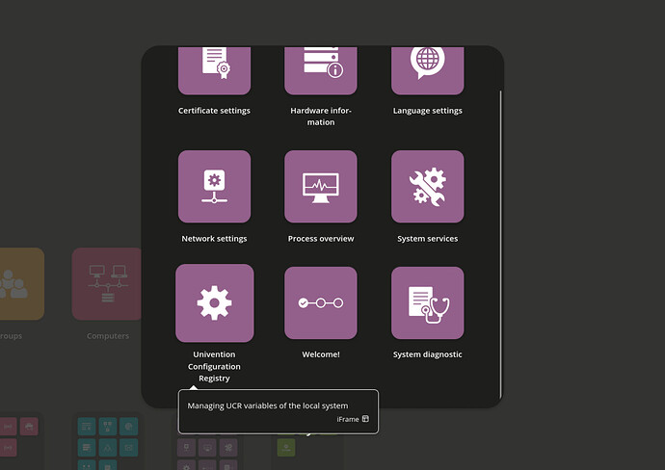Open the System services tile

click(x=428, y=187)
